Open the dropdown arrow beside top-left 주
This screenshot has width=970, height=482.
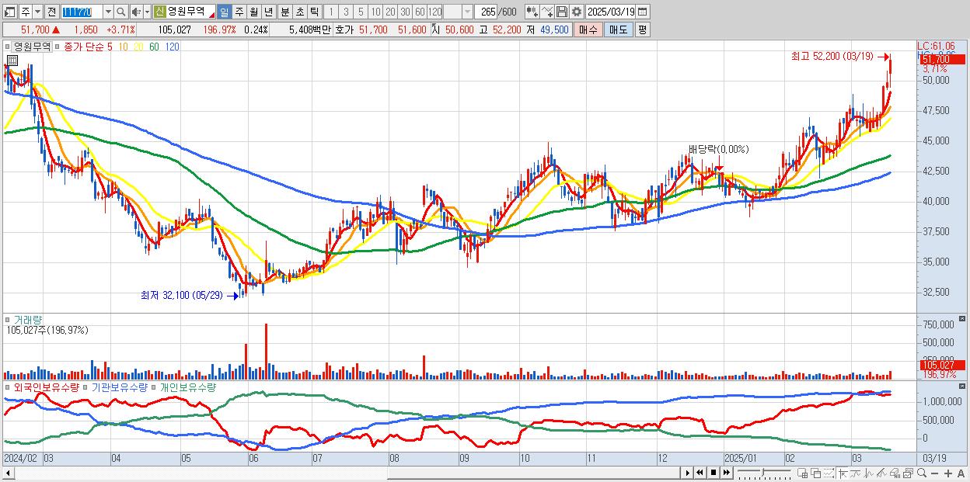[37, 12]
